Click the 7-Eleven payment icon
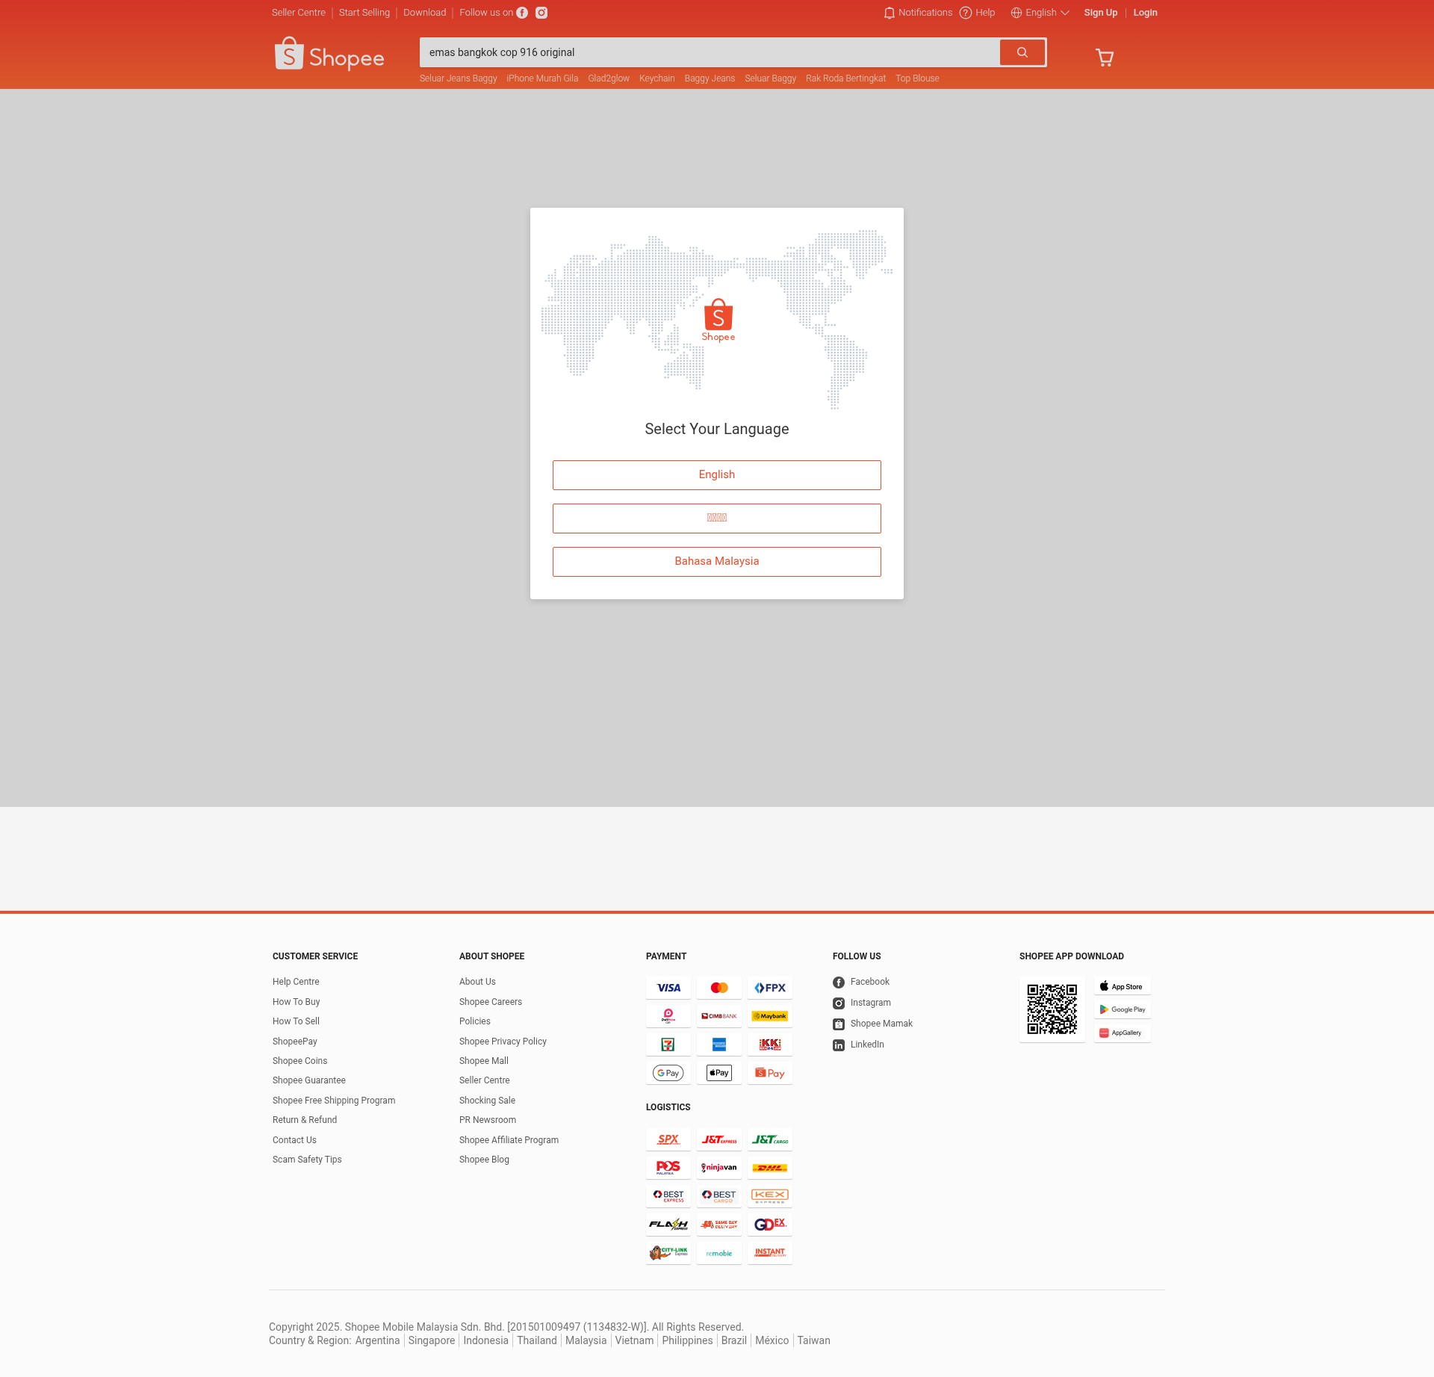This screenshot has height=1377, width=1434. click(668, 1045)
